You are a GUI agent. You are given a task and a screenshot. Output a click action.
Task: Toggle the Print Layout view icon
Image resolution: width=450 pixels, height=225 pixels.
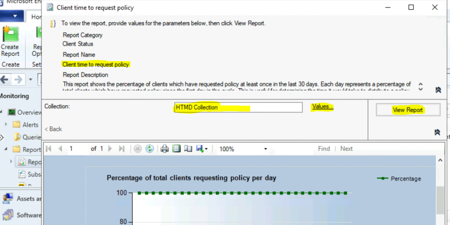[177, 149]
